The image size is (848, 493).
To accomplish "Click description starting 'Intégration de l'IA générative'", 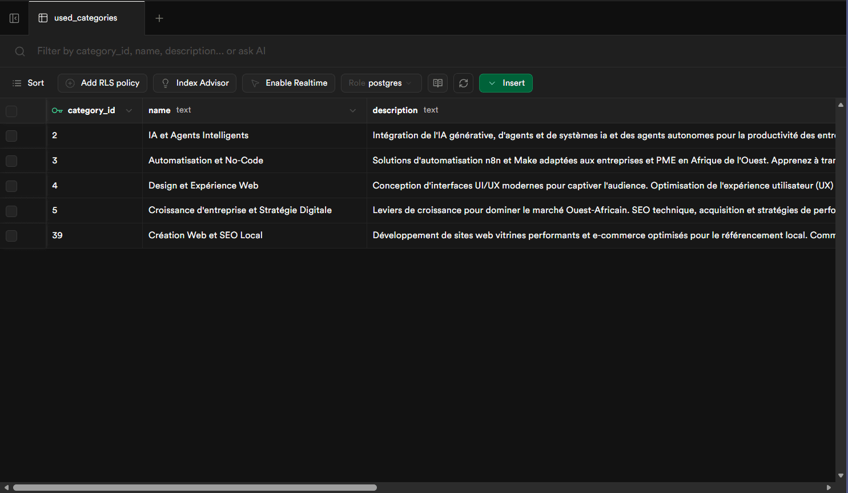I will click(x=601, y=135).
